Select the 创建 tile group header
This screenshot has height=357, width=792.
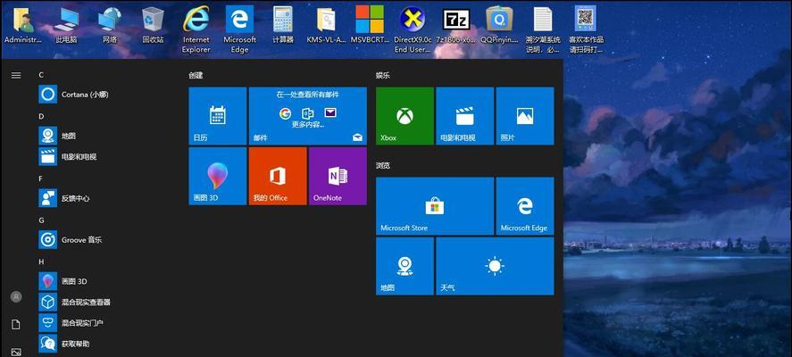196,75
